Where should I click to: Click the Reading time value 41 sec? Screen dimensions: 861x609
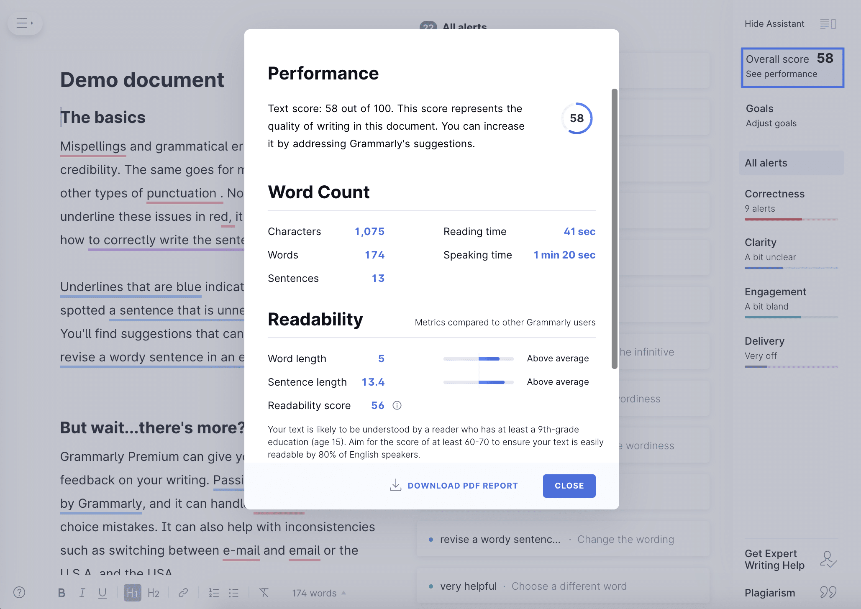(579, 231)
